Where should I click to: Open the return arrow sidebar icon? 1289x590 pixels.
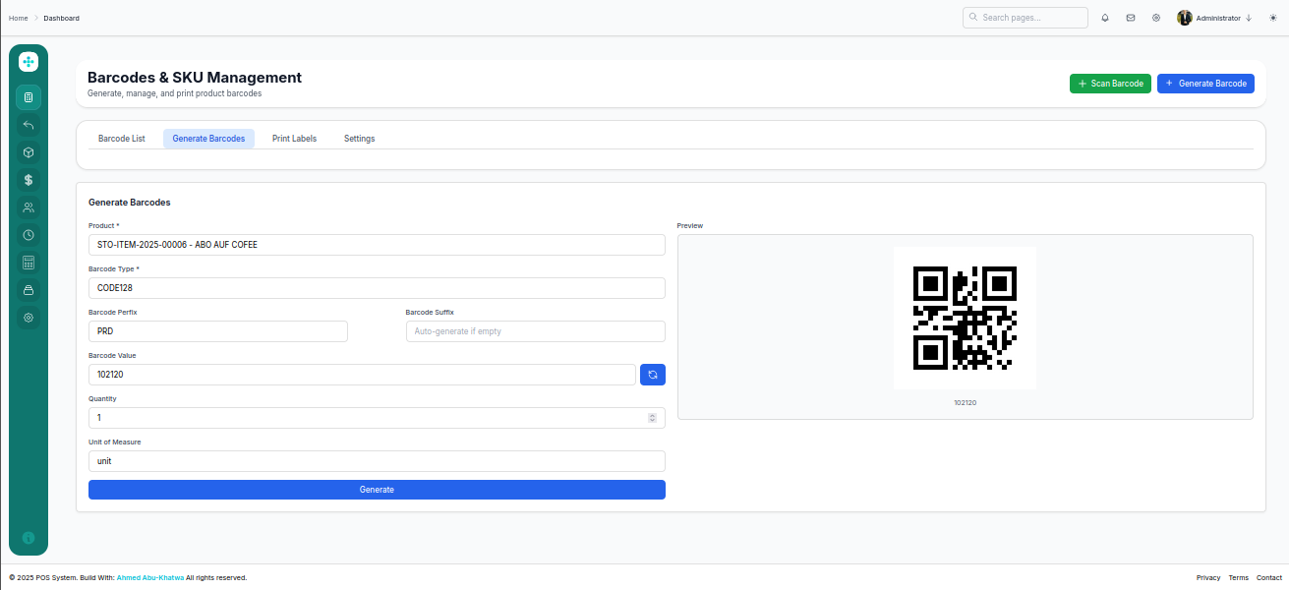29,125
